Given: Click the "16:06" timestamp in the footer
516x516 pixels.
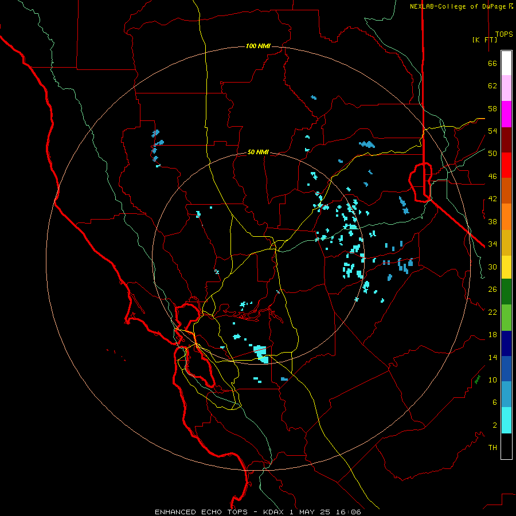Looking at the screenshot, I should (x=349, y=512).
